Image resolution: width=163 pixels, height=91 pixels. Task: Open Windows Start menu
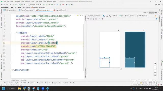tap(3, 88)
